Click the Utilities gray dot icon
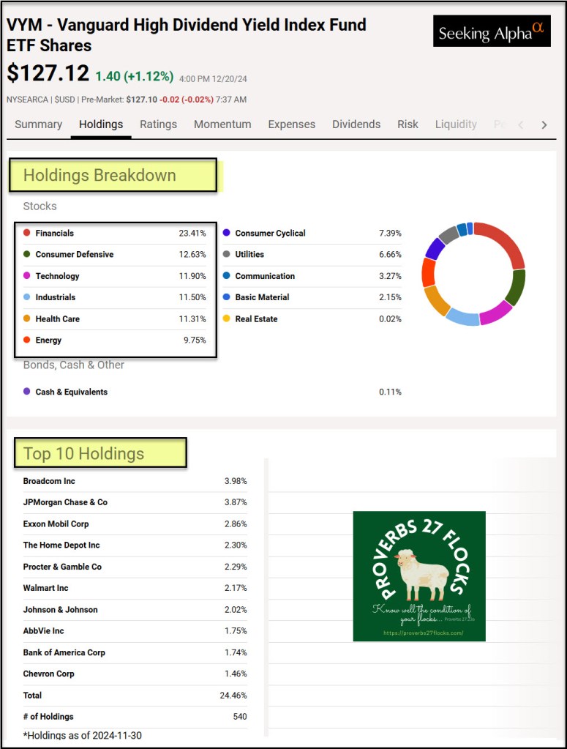Viewport: 567px width, 749px height. [227, 254]
